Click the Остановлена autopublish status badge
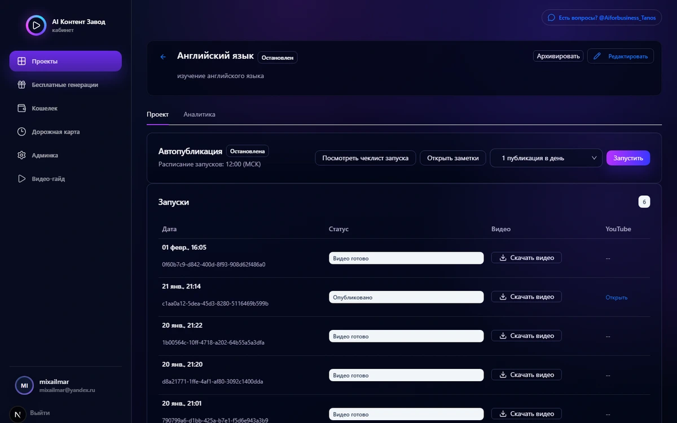 [x=248, y=151]
